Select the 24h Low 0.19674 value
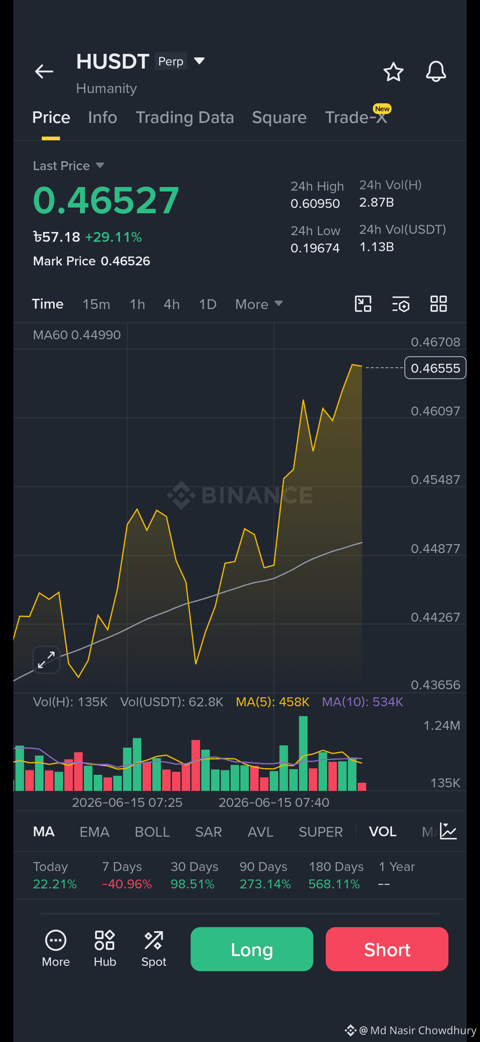Viewport: 480px width, 1042px height. 315,248
